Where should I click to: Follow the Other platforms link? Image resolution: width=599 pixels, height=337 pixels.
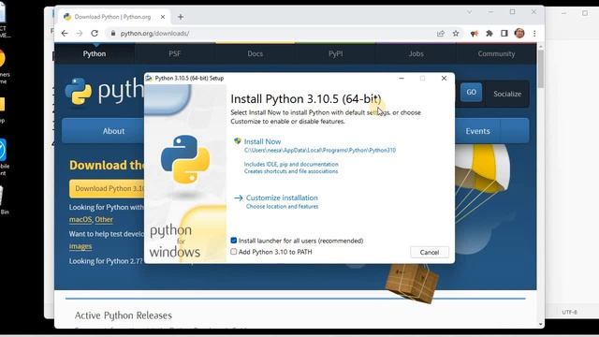click(x=104, y=220)
